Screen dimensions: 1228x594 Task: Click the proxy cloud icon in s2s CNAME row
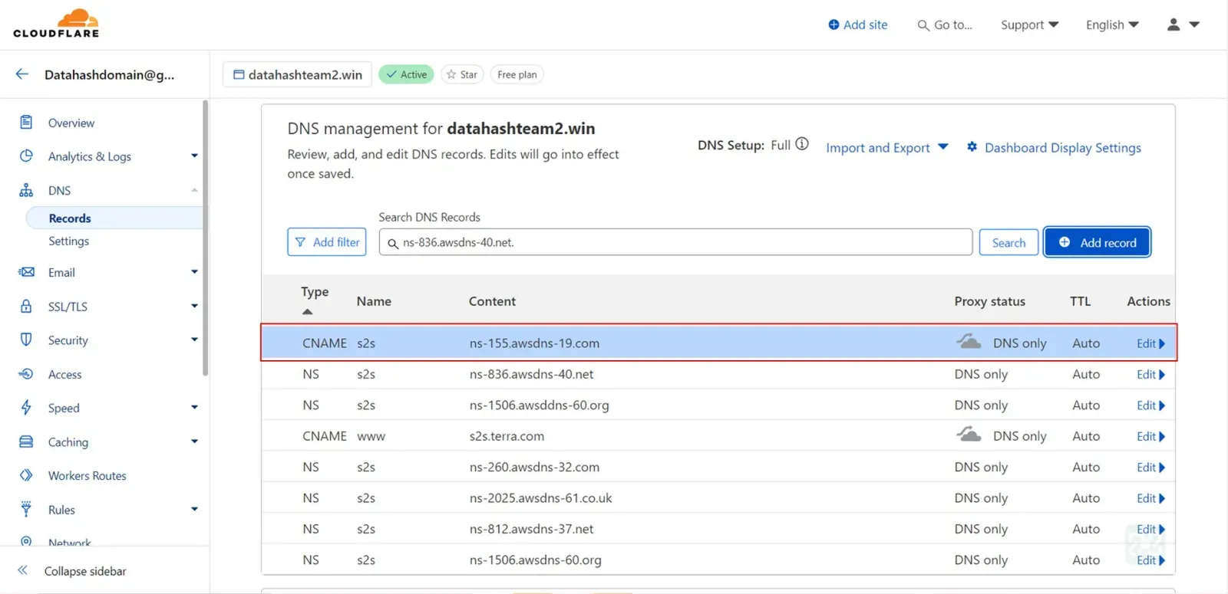click(x=969, y=341)
